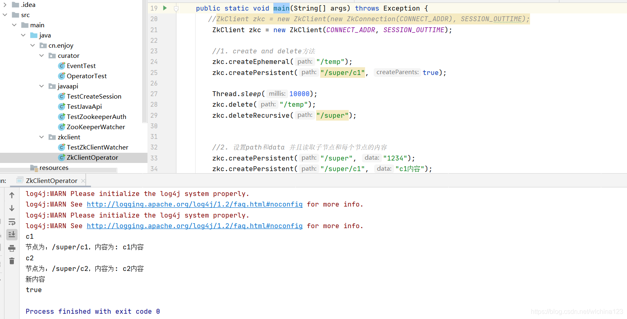Select TestCreateSession in project tree
The height and width of the screenshot is (319, 627).
point(94,96)
